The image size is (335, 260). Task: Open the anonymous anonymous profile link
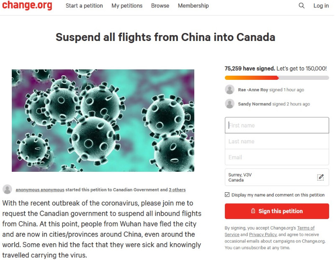40,190
